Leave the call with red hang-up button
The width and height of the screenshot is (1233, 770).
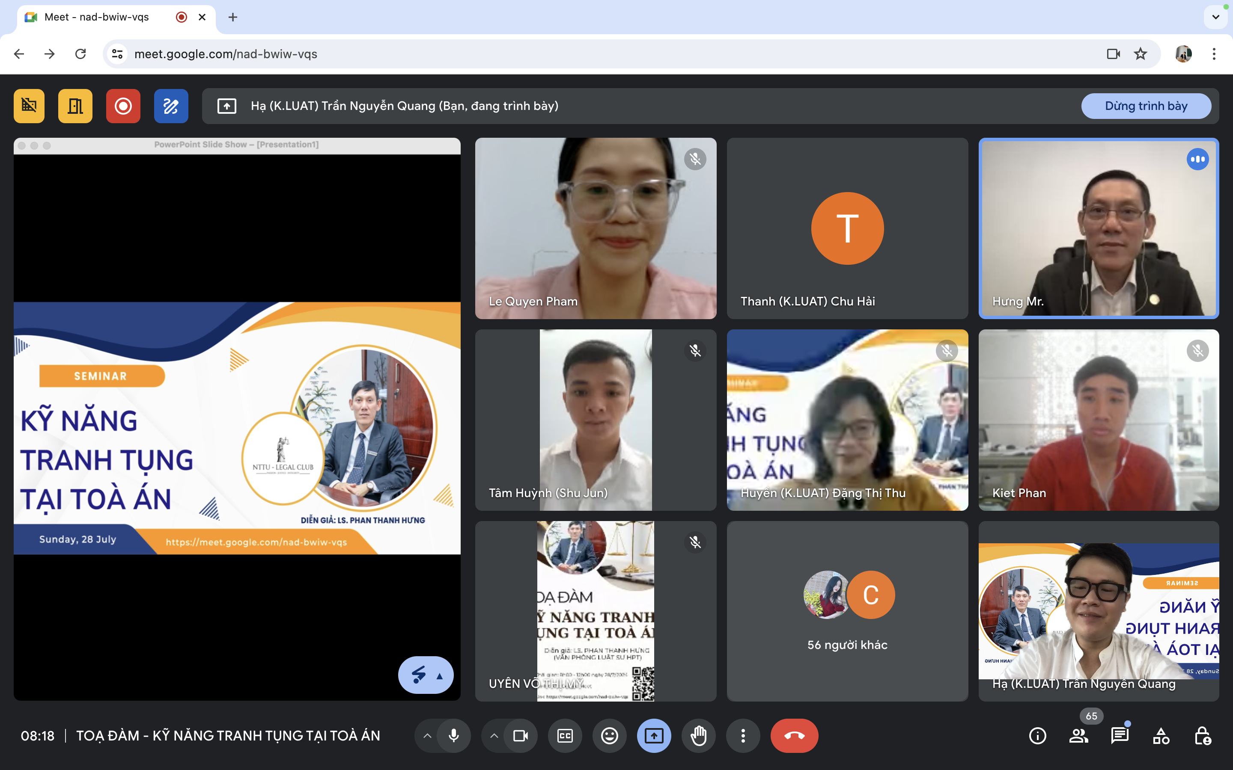pyautogui.click(x=794, y=735)
